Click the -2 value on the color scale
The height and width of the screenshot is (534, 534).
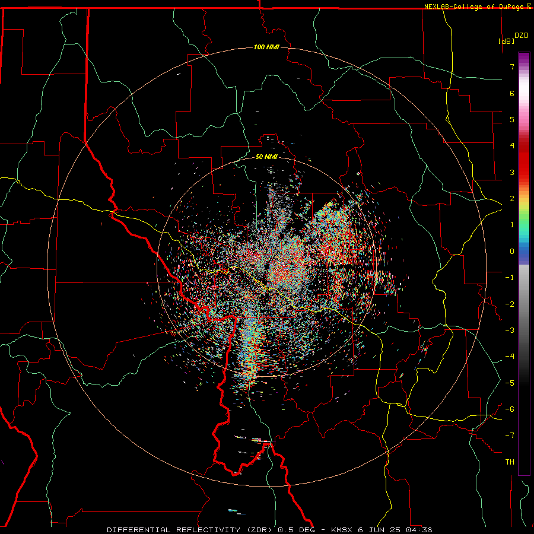tap(510, 304)
